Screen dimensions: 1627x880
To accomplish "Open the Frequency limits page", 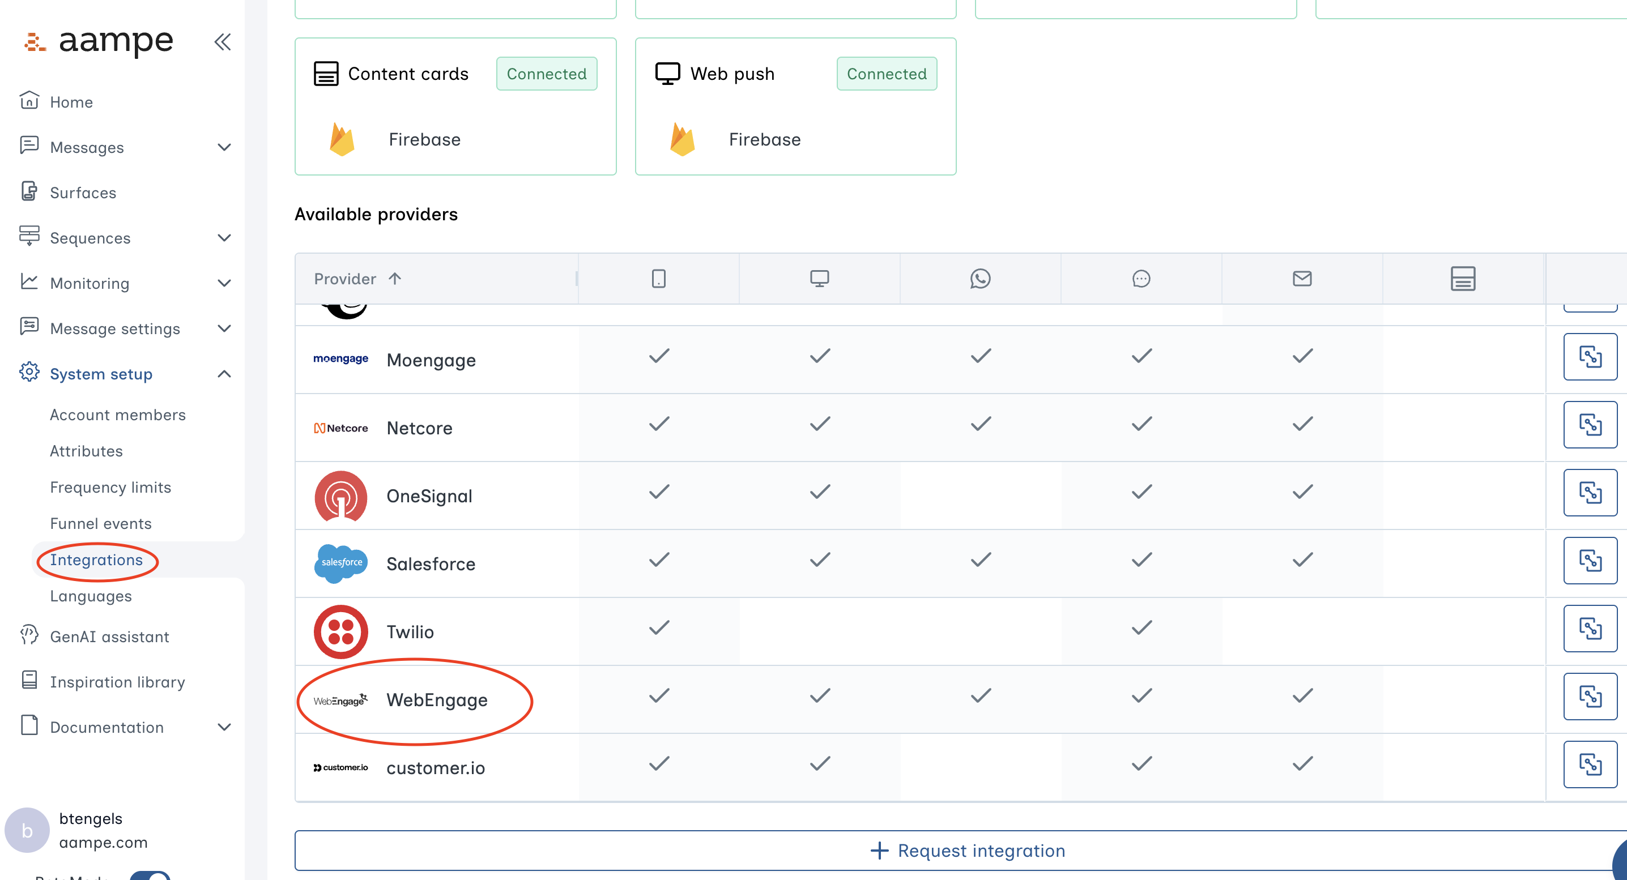I will [x=110, y=486].
